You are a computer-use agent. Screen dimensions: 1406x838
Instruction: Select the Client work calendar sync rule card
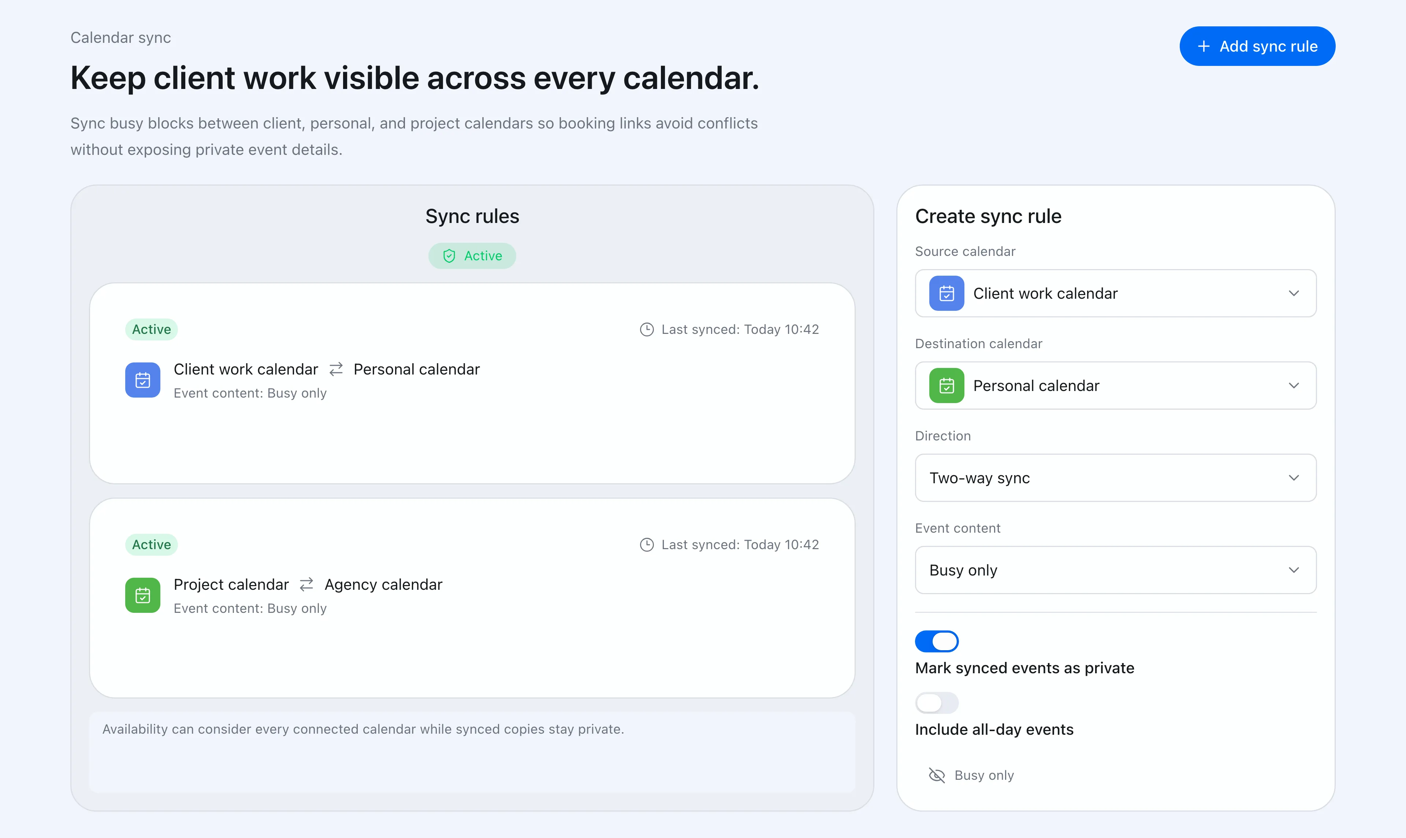pyautogui.click(x=472, y=383)
